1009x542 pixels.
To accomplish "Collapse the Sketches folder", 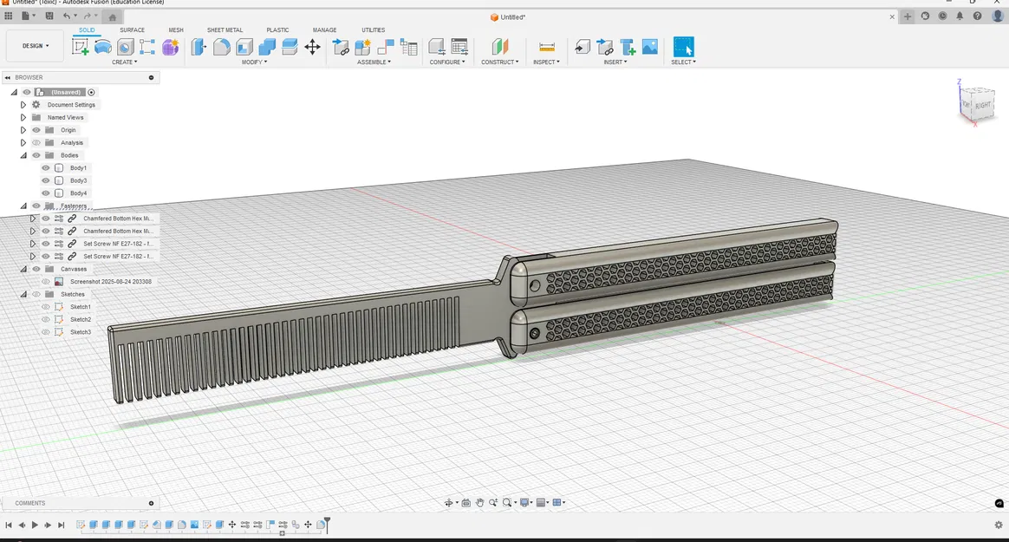I will [x=23, y=293].
